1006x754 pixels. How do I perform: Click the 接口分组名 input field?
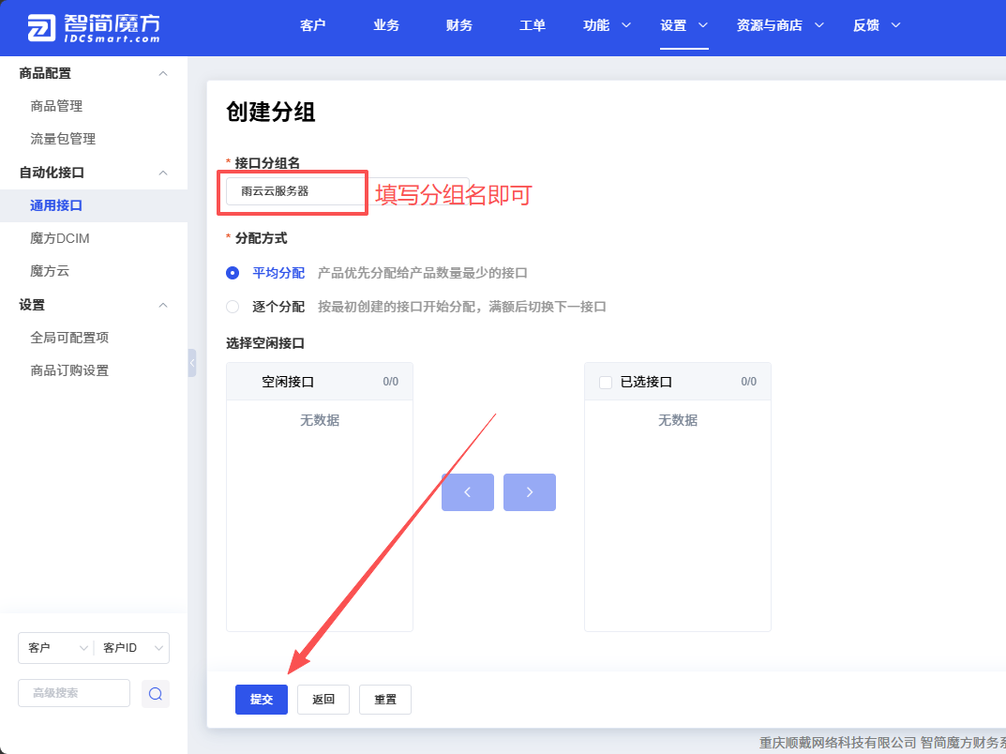(x=347, y=191)
